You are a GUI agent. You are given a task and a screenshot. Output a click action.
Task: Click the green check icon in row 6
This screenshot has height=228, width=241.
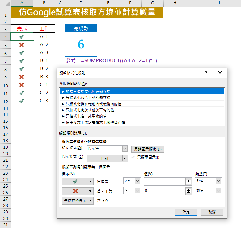coord(22,53)
